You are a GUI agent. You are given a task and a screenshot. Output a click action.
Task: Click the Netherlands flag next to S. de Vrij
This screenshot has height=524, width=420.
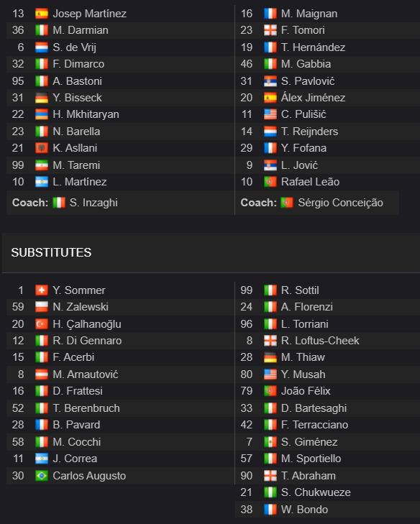pyautogui.click(x=42, y=47)
